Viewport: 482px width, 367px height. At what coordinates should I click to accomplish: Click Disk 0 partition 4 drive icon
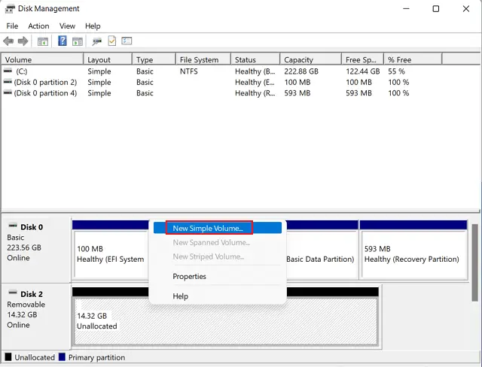click(8, 93)
